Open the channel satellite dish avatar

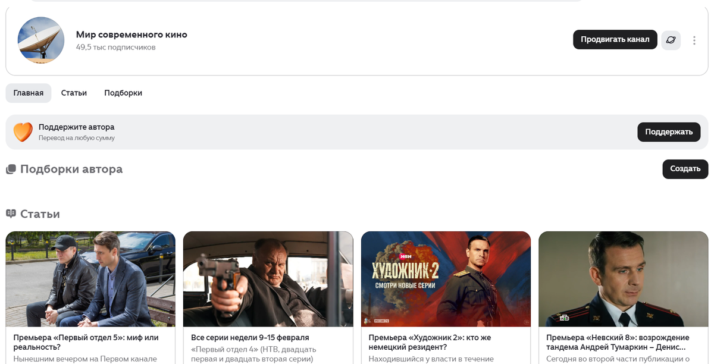point(41,40)
